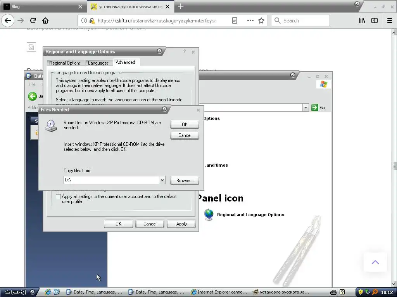Click the D:\ copy path field
The width and height of the screenshot is (397, 297).
111,180
